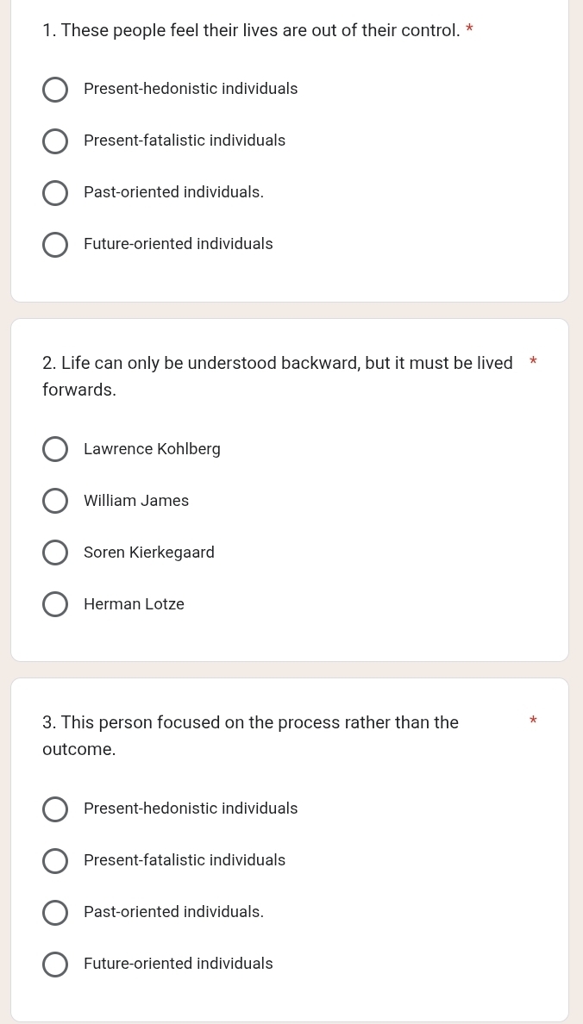Select Future-oriented individuals for question 3

(55, 964)
